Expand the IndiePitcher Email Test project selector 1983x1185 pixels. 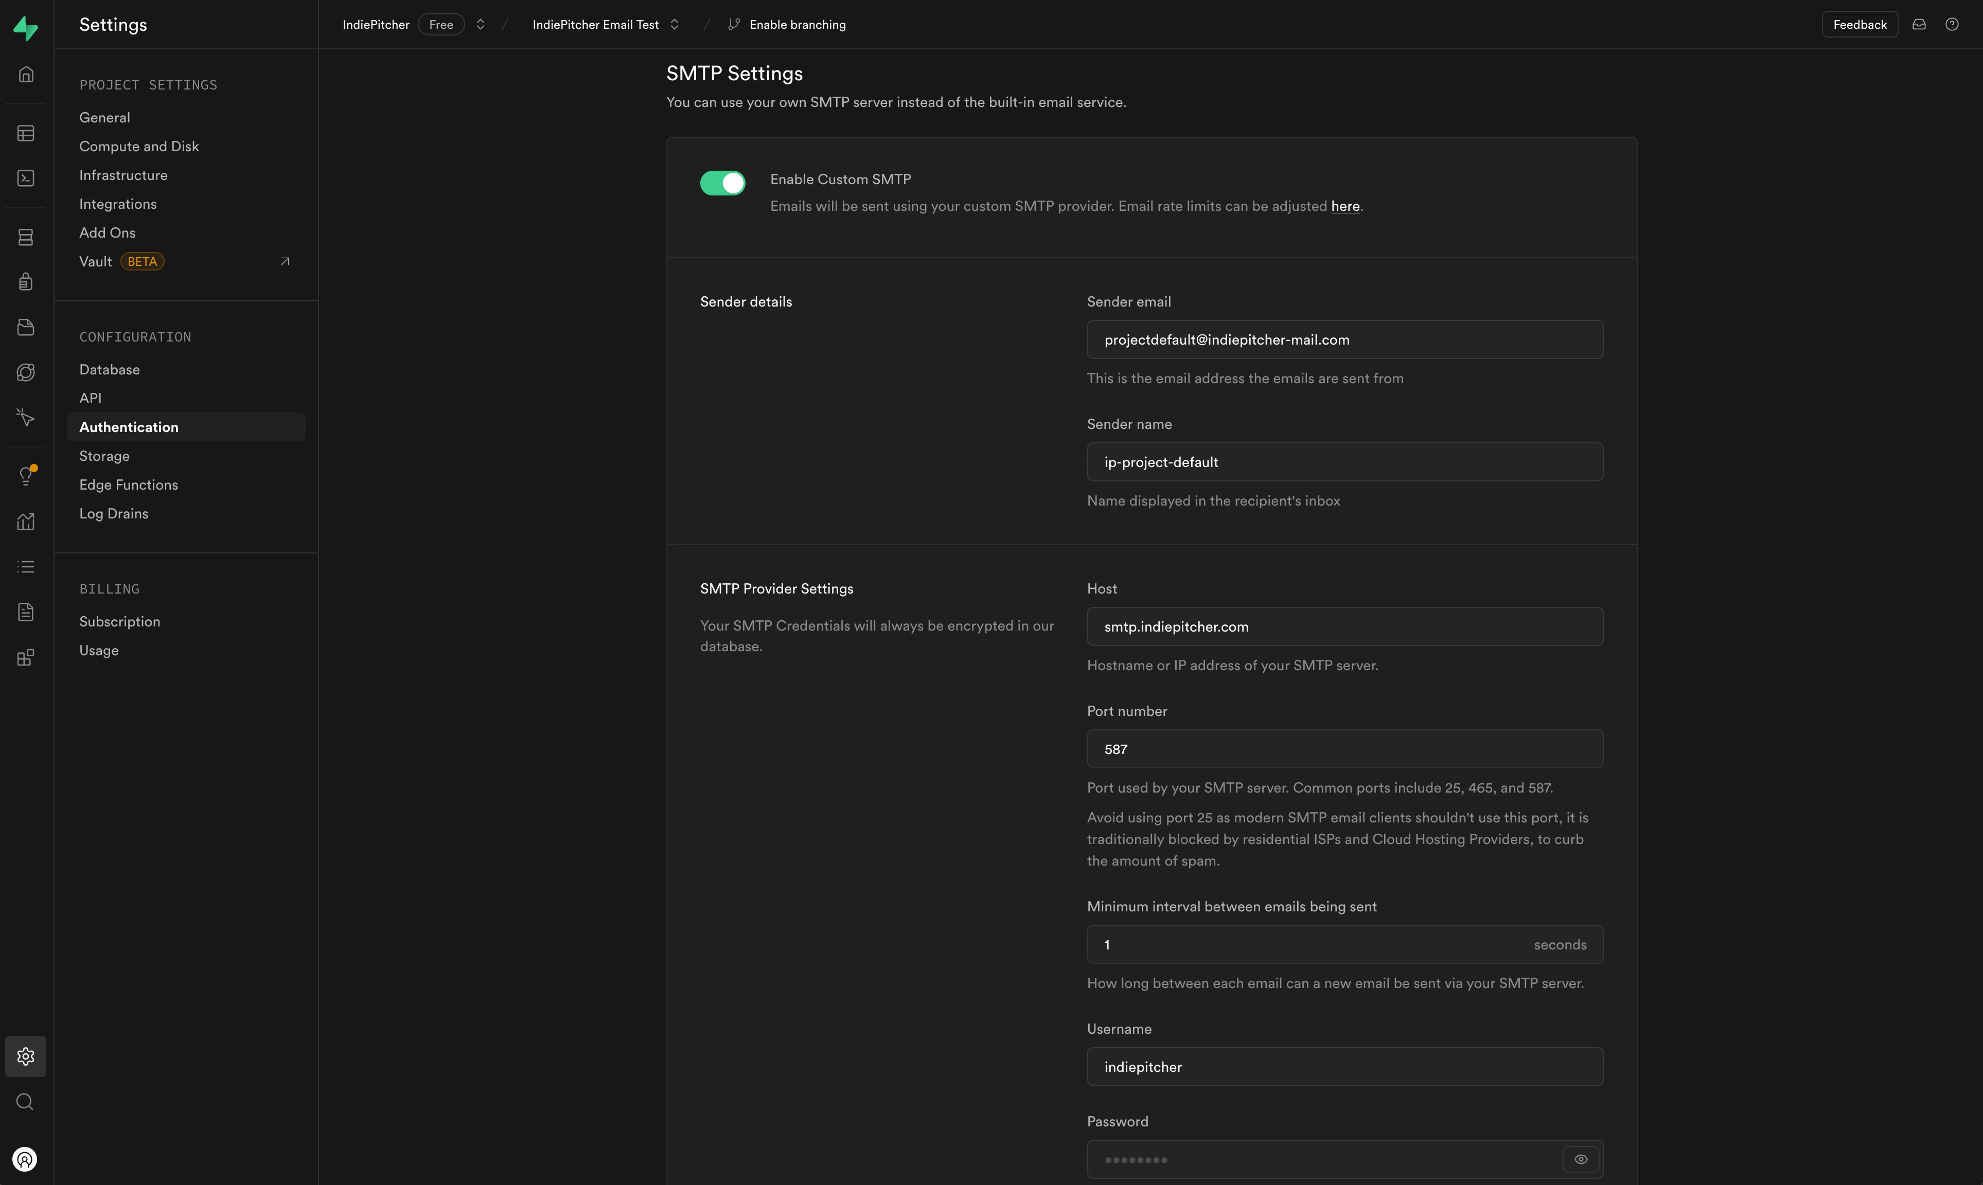pos(674,25)
